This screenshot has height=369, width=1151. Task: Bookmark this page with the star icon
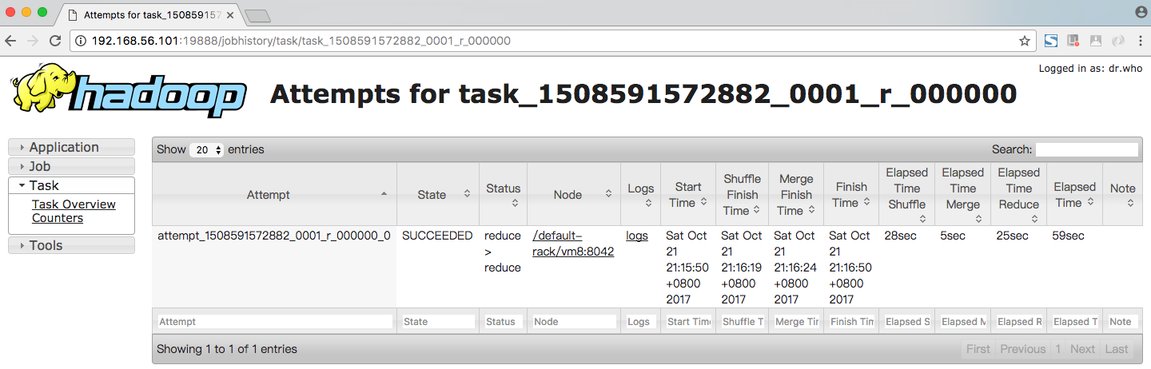[x=1024, y=41]
